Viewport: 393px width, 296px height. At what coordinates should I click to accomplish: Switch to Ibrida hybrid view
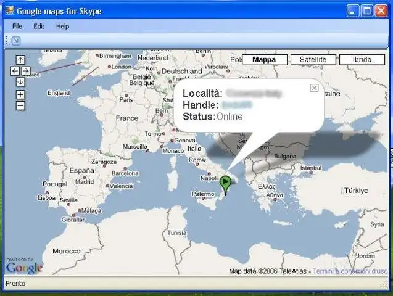pyautogui.click(x=362, y=60)
